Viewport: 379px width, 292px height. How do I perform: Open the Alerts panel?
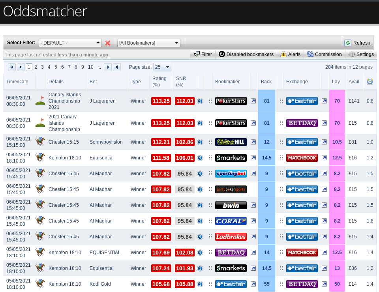290,54
